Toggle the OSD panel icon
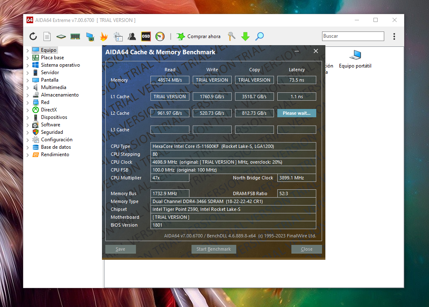The width and height of the screenshot is (429, 307). (x=146, y=36)
